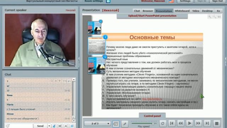Select the 4x tab
Screen dimensions: 227x128
pyautogui.click(x=218, y=11)
